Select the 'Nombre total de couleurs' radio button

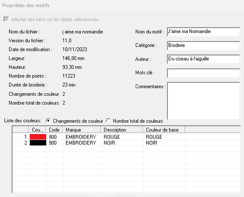108,121
